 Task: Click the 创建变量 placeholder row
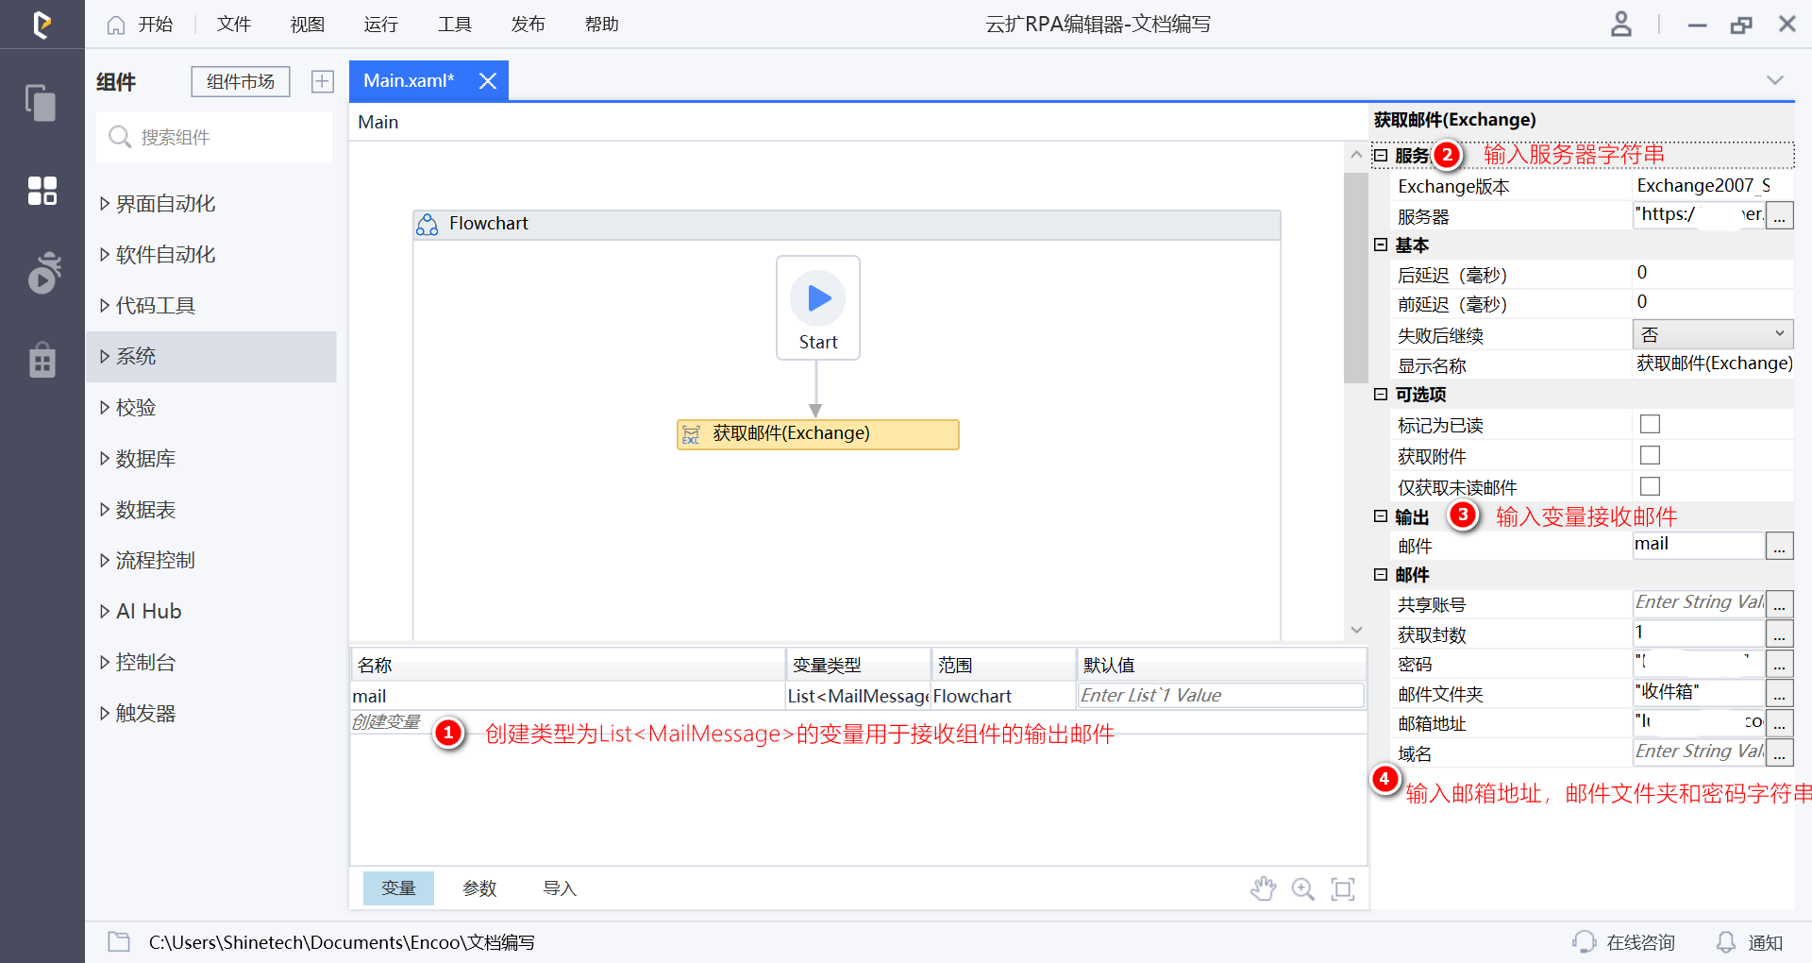(x=385, y=722)
